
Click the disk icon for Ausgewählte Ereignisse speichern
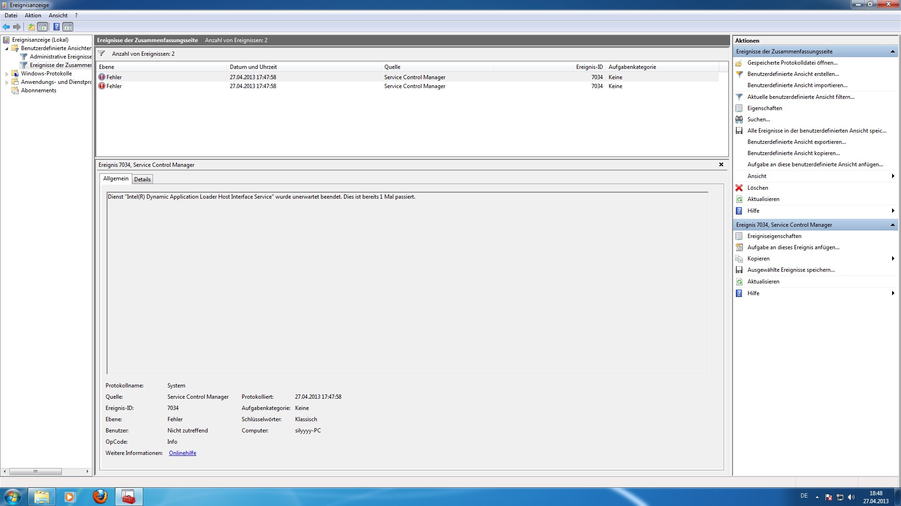(x=739, y=270)
